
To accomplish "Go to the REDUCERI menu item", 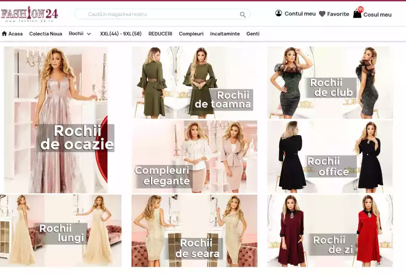I will [160, 34].
